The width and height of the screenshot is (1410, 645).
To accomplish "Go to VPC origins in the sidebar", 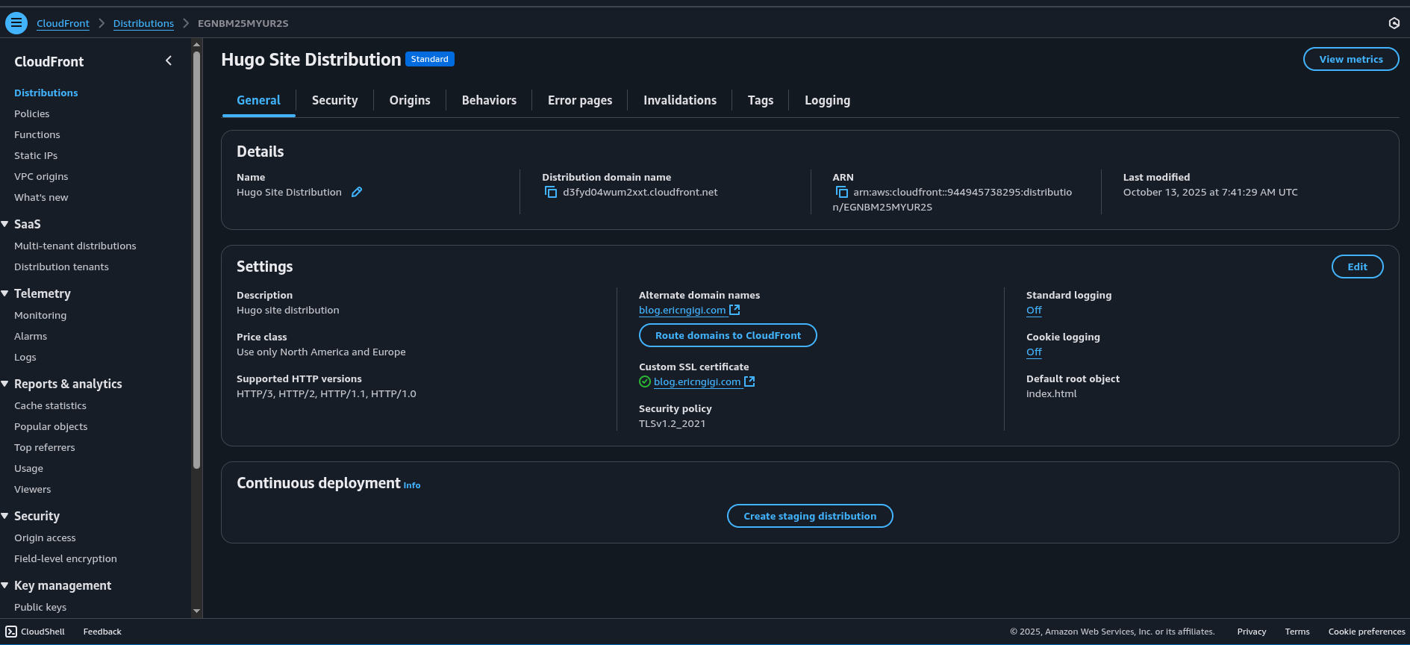I will pyautogui.click(x=41, y=176).
